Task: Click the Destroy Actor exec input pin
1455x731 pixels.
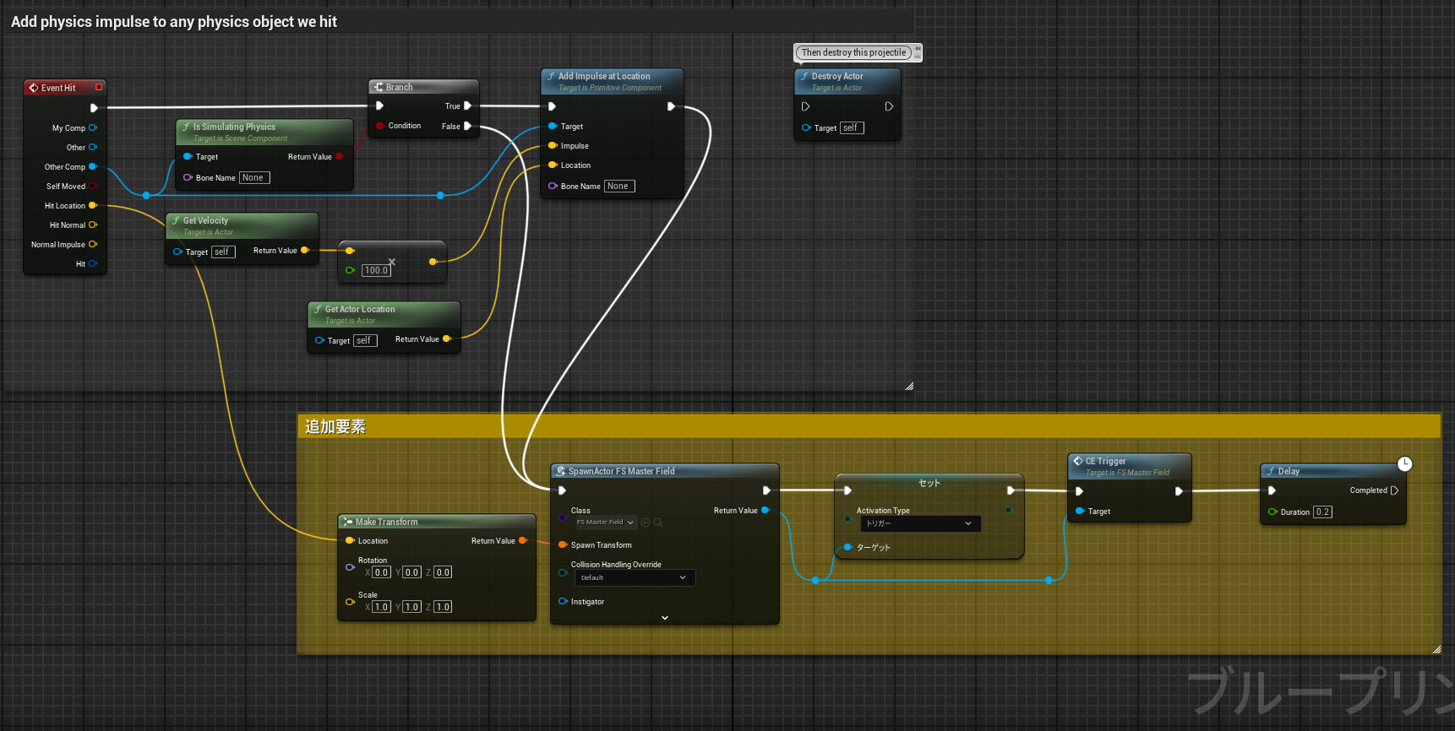Action: click(805, 106)
